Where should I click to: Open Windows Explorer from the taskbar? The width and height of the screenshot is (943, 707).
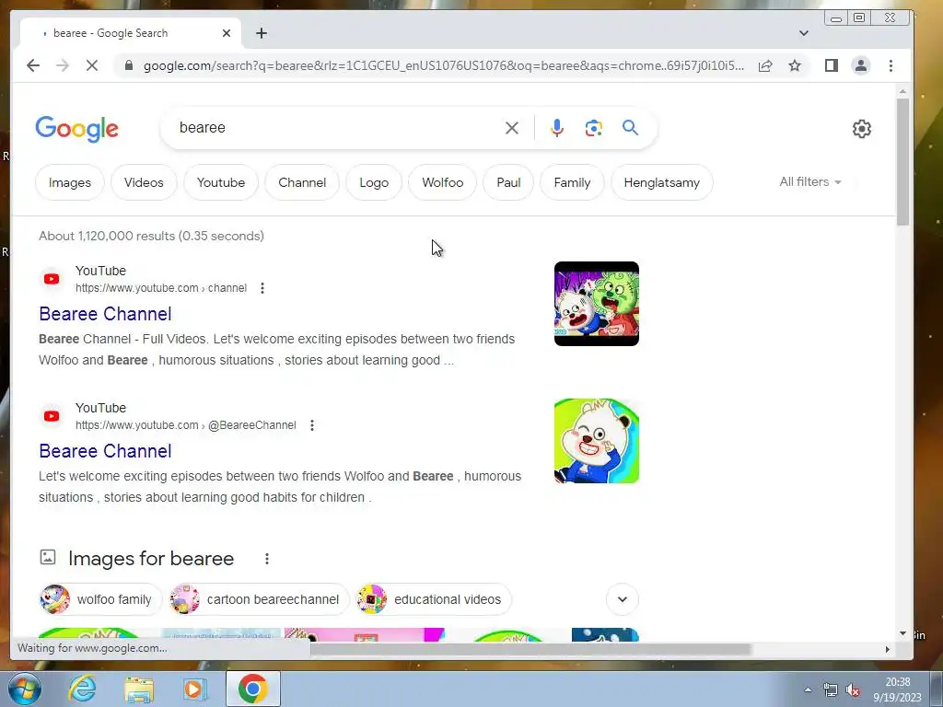[139, 689]
